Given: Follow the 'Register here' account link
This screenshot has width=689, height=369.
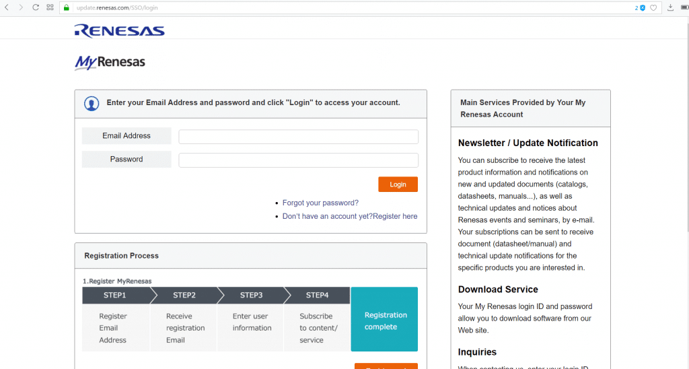Looking at the screenshot, I should coord(395,216).
